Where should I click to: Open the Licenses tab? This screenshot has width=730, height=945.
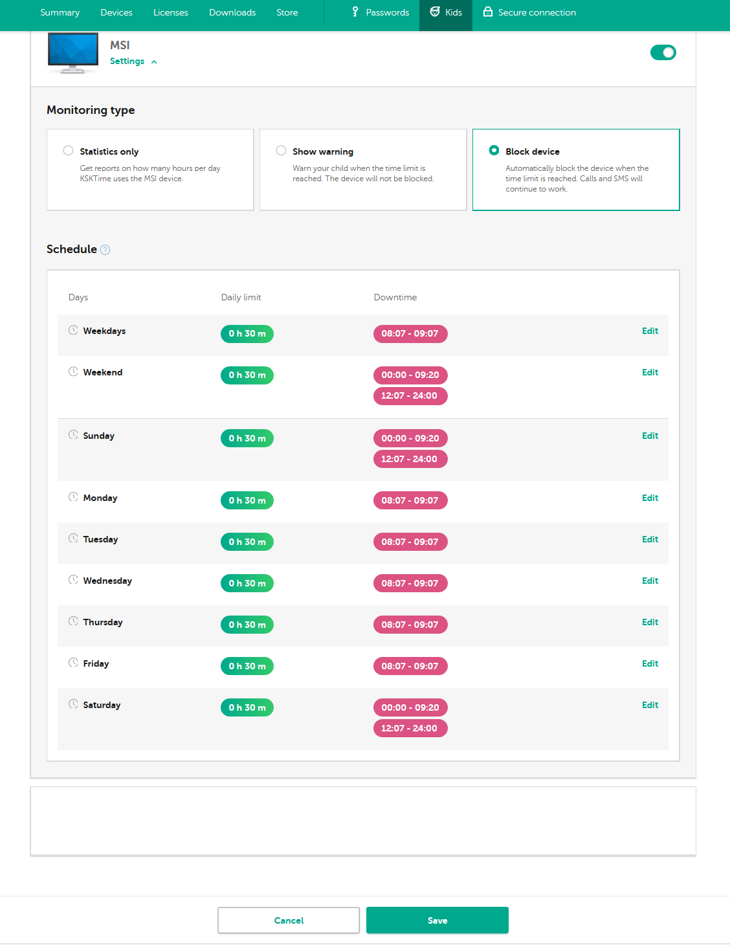171,12
